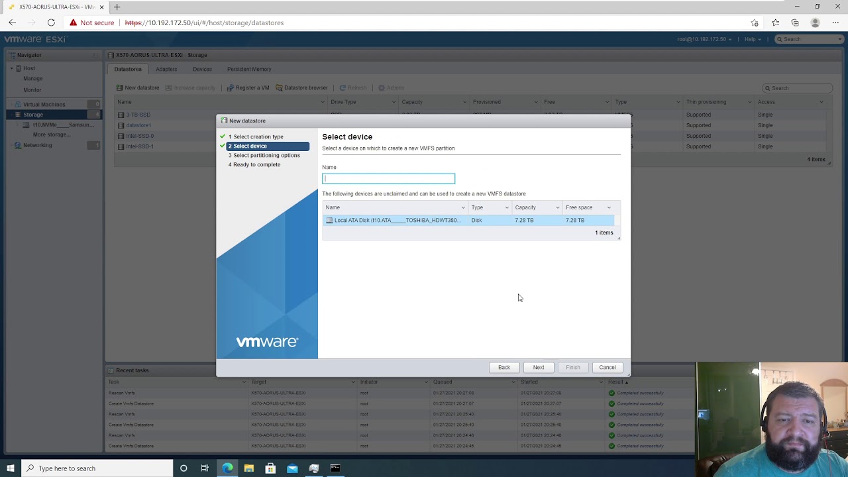Click the browser back arrow
Viewport: 848px width, 477px height.
click(x=12, y=23)
